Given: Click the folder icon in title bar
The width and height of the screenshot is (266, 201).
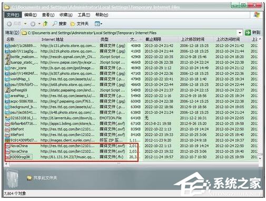Looking at the screenshot, I should click(x=7, y=7).
